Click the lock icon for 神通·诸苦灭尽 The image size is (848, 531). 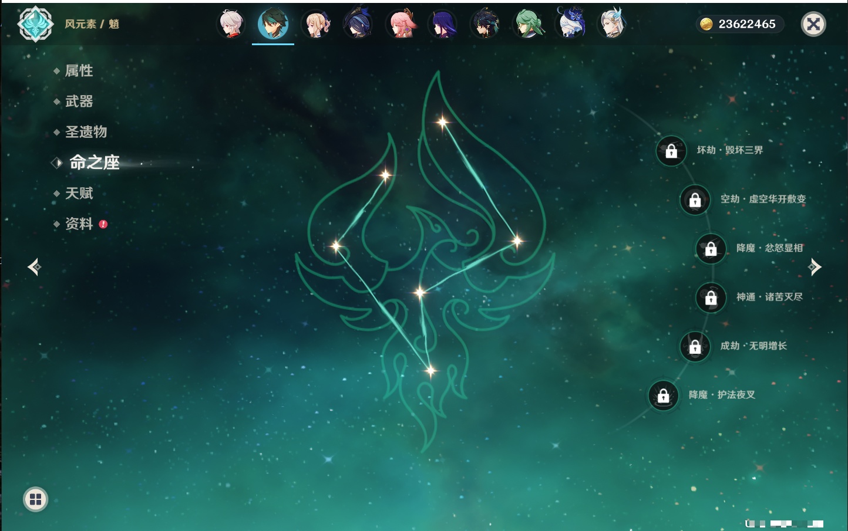(711, 297)
